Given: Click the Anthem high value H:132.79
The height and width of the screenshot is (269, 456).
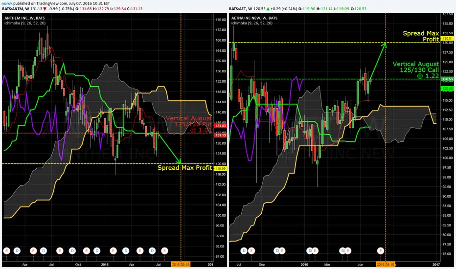Looking at the screenshot, I should (101, 9).
